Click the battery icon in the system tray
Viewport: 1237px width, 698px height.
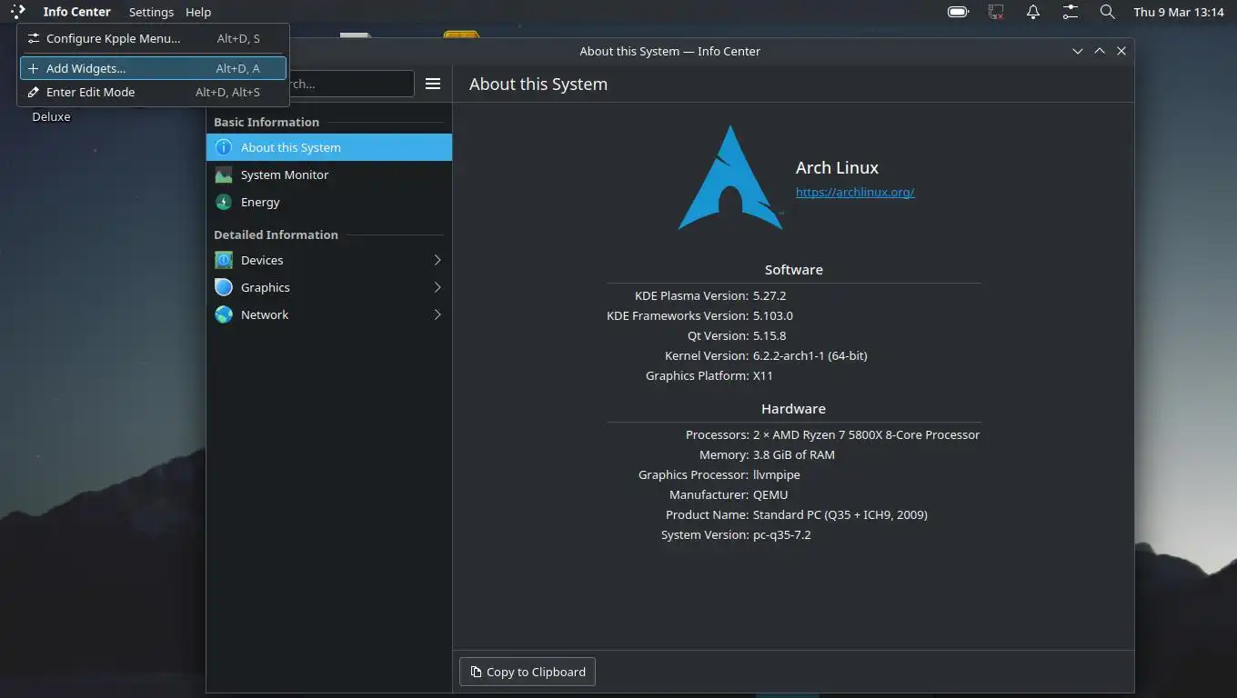point(958,12)
